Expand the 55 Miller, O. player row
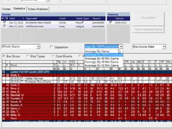This screenshot has width=172, height=129. (x=4, y=115)
